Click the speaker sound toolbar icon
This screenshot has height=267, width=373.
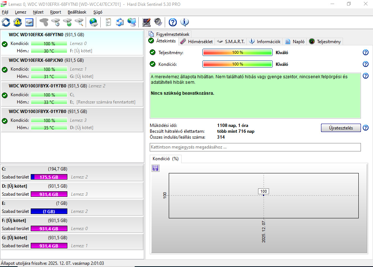(158, 22)
